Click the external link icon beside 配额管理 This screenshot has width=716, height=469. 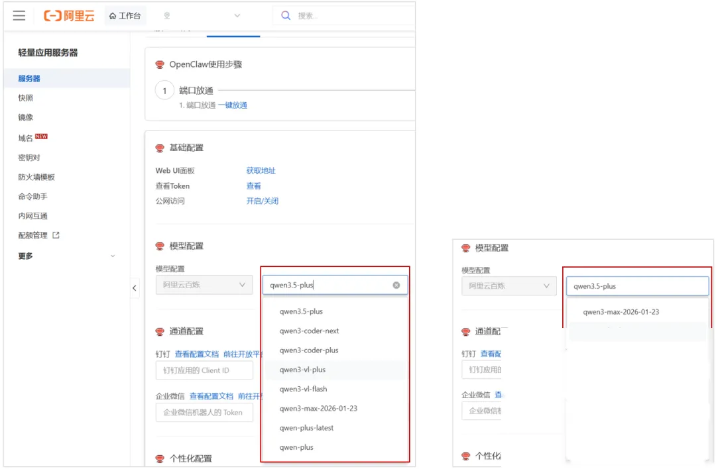(56, 235)
